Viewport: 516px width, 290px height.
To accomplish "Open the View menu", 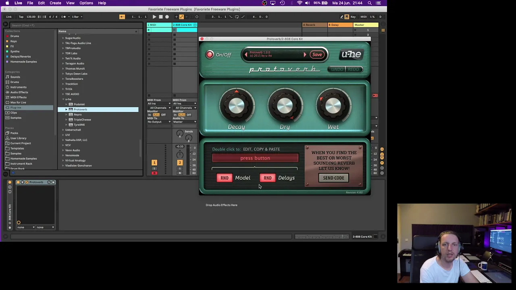I will click(70, 3).
